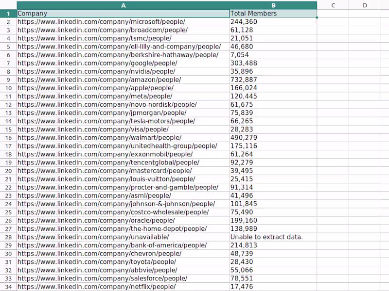Viewport: 389px width, 291px height.
Task: Click the procter-and-gamble URL cell
Action: point(124,188)
